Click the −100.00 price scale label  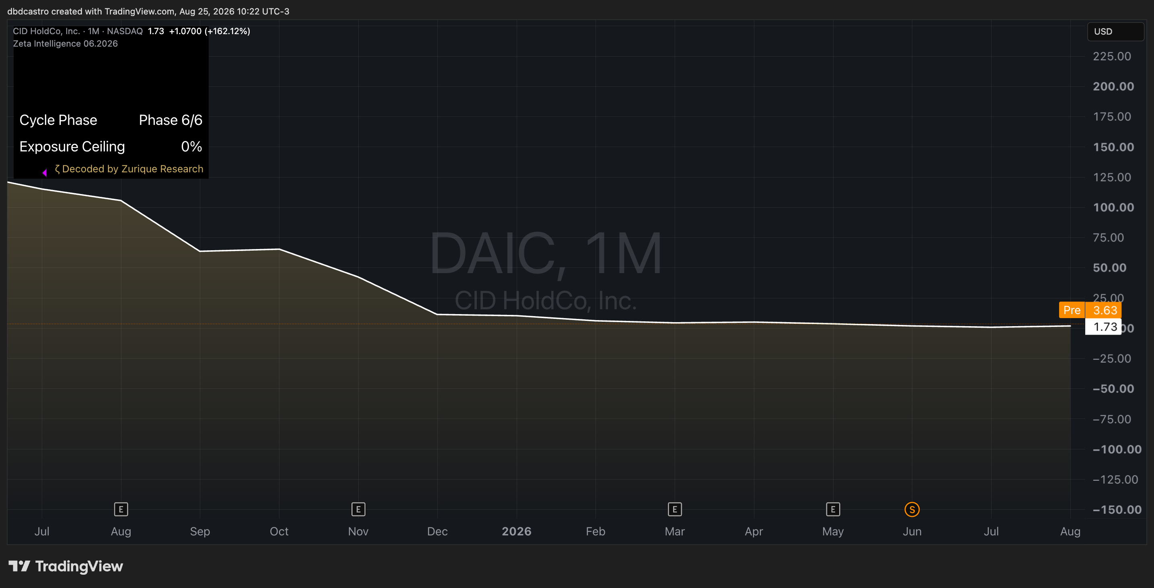[x=1117, y=449]
